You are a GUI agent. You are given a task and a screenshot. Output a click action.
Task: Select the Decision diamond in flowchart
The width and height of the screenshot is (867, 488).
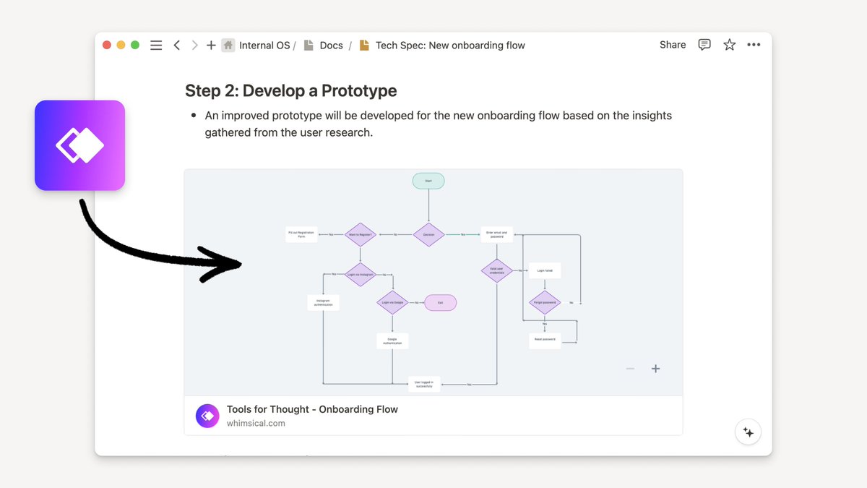coord(428,234)
